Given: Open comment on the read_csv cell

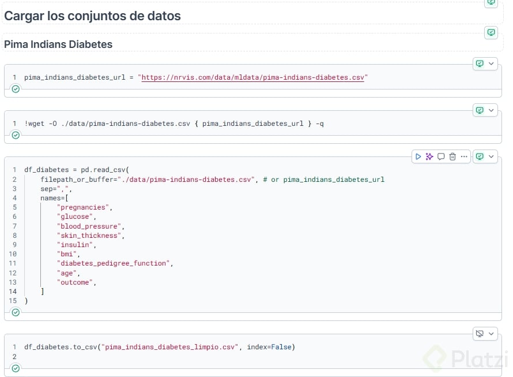Looking at the screenshot, I should (x=441, y=156).
